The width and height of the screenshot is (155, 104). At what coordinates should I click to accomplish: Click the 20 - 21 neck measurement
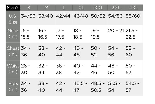pyautogui.click(x=116, y=31)
